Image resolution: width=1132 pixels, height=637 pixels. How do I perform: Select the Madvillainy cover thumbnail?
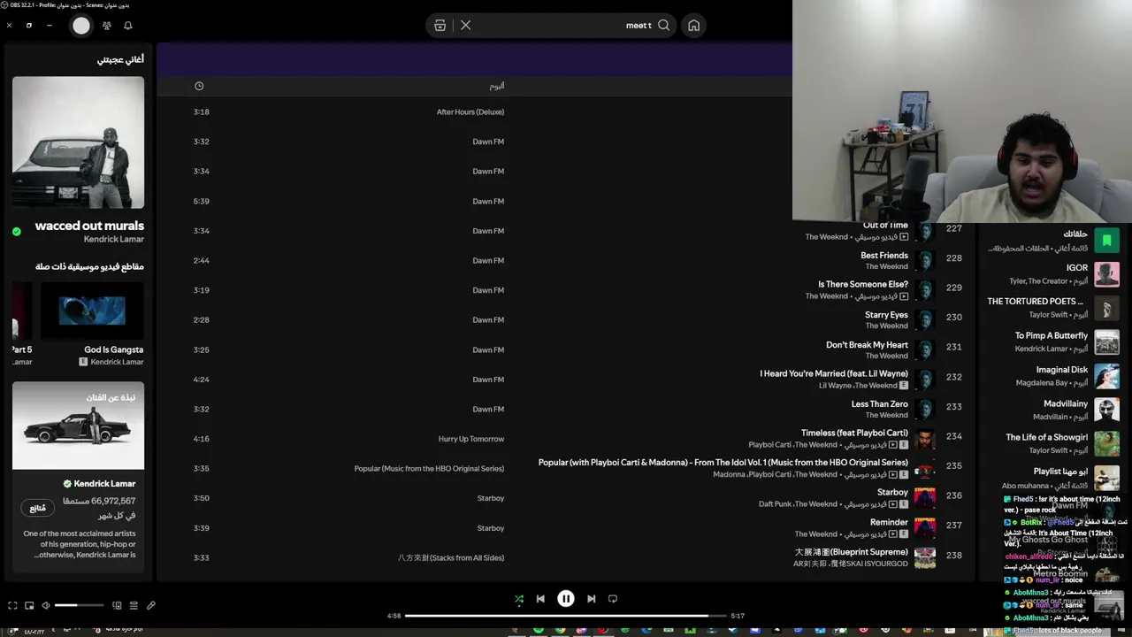(x=1106, y=410)
